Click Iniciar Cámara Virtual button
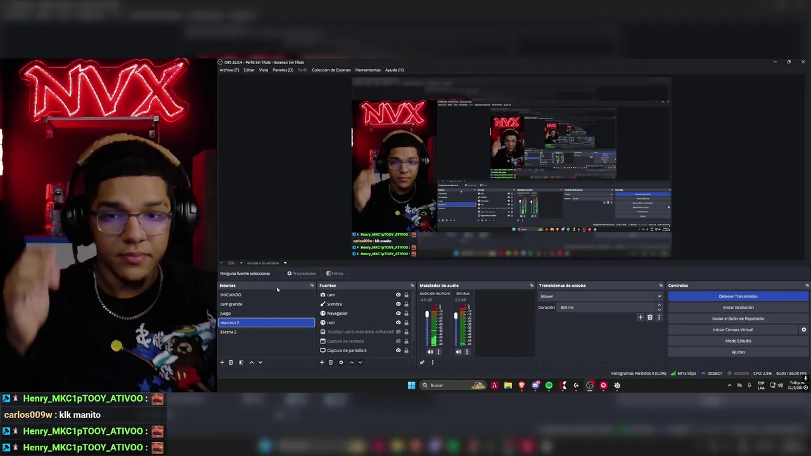811x456 pixels. 733,329
